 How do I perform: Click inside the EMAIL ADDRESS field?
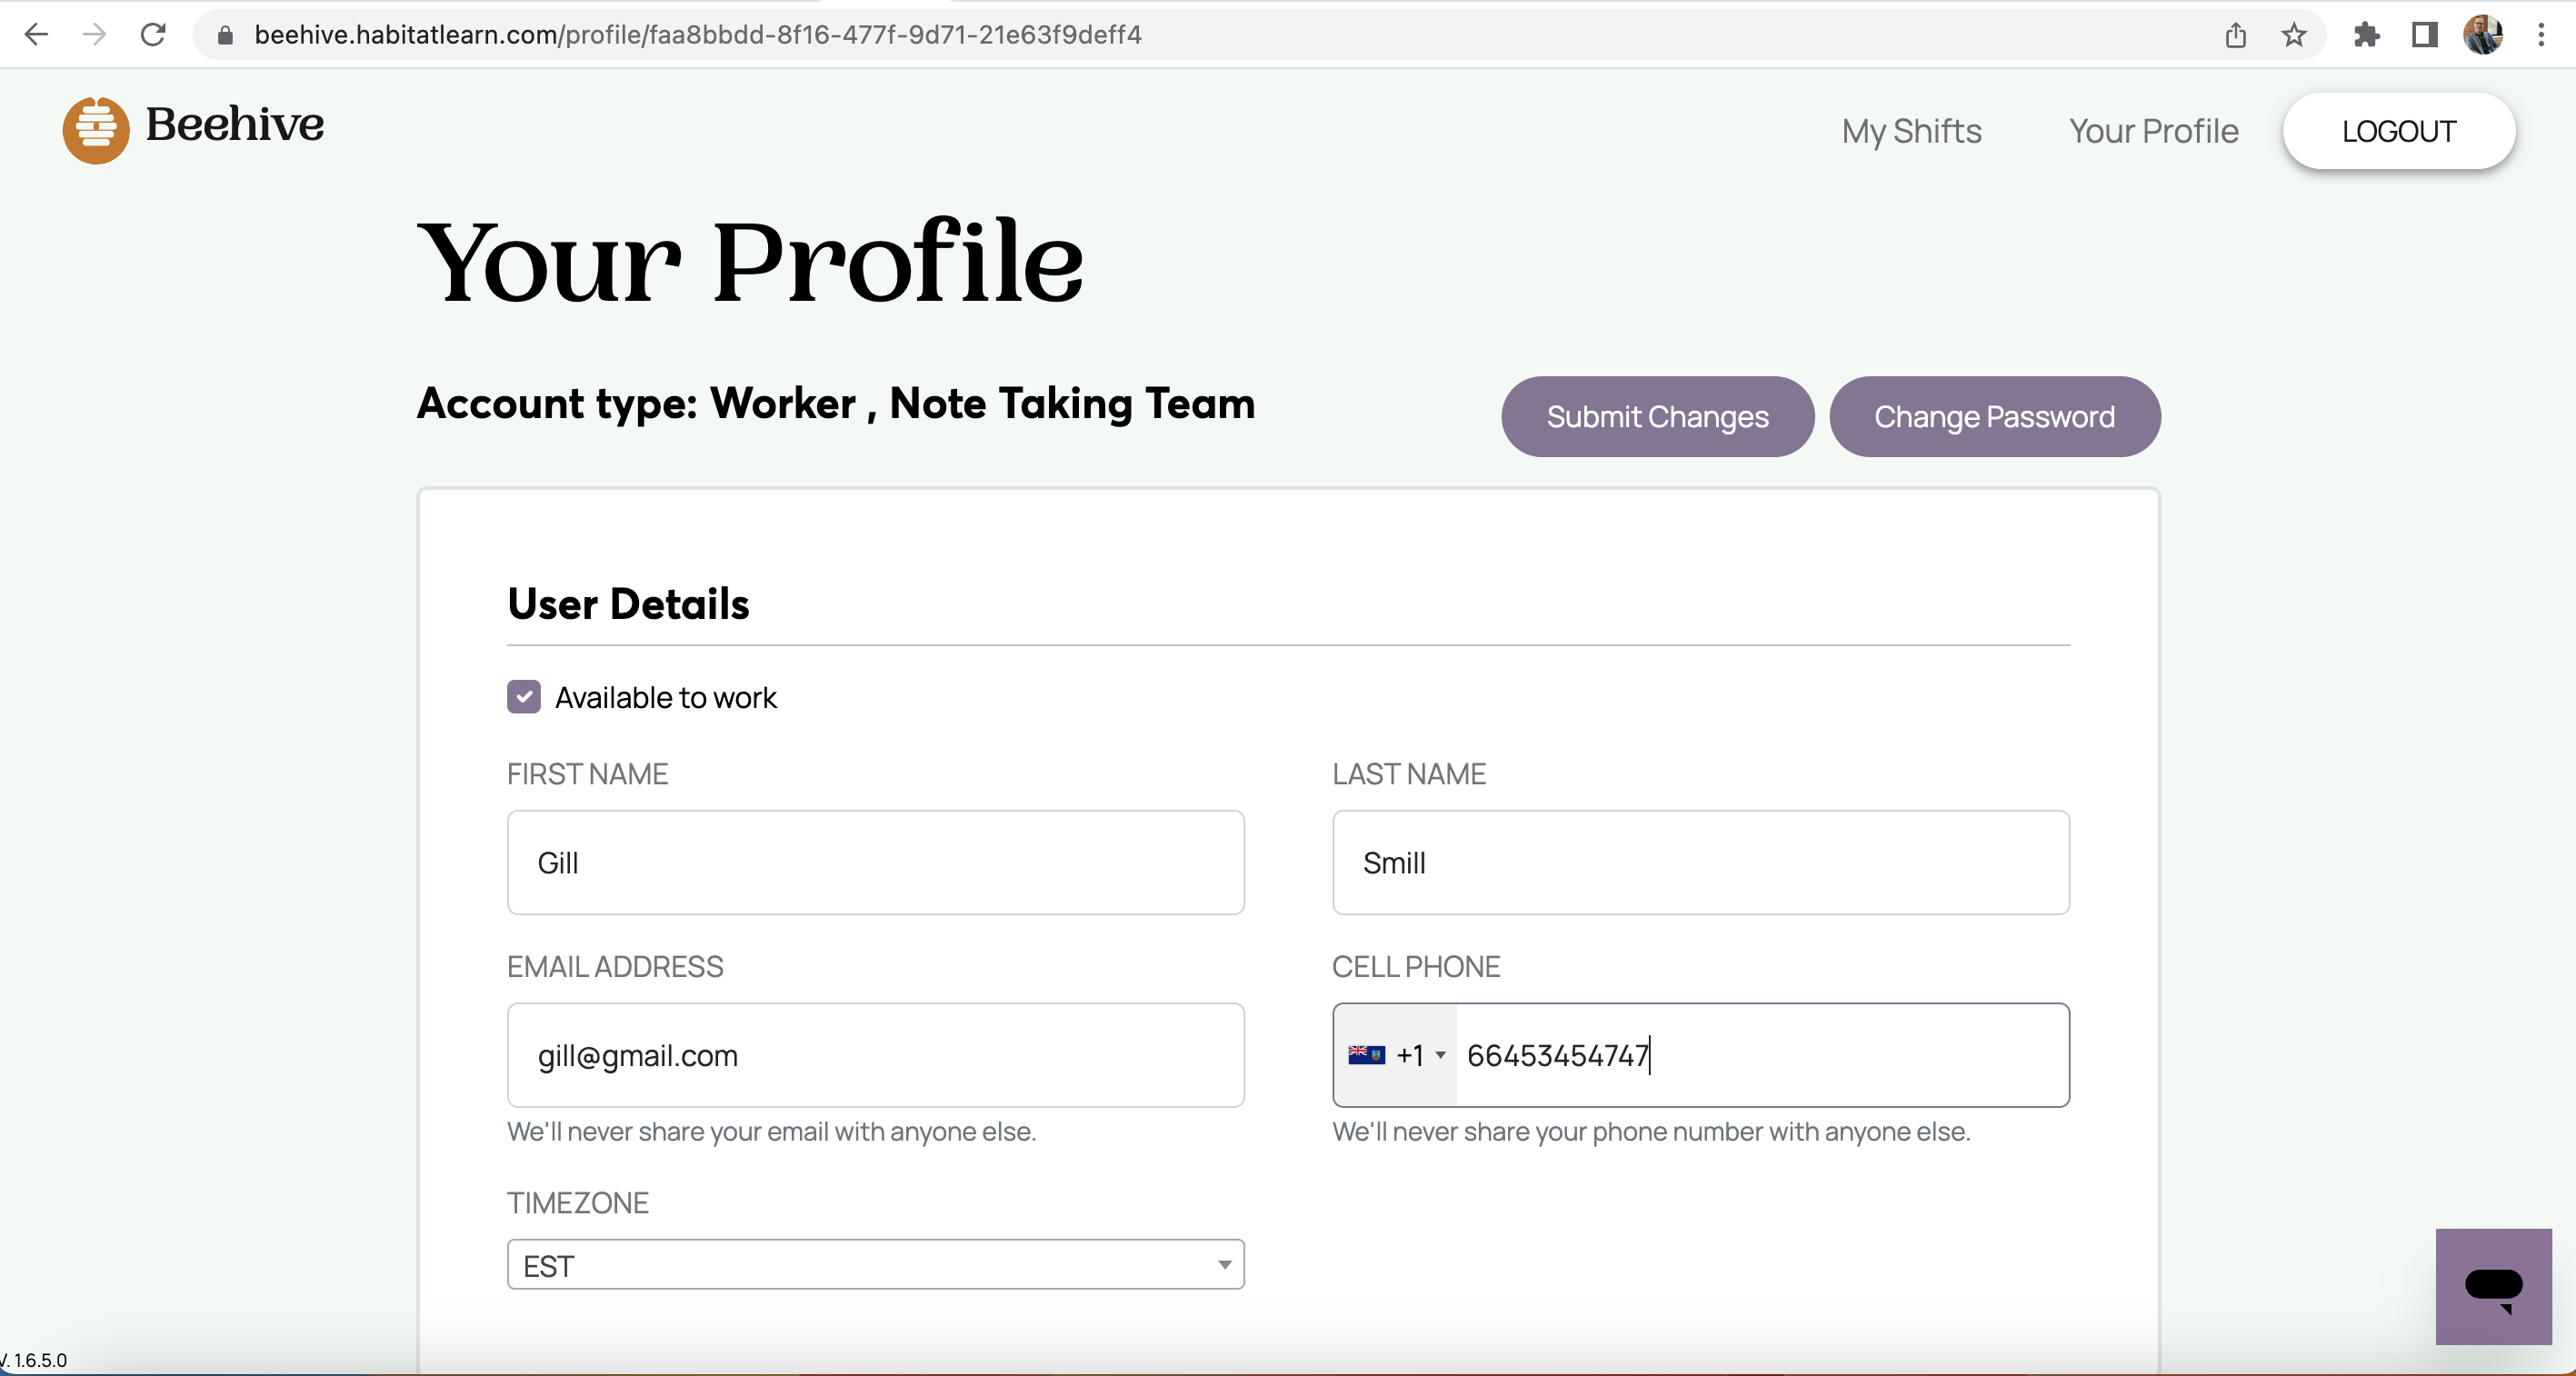click(x=875, y=1055)
